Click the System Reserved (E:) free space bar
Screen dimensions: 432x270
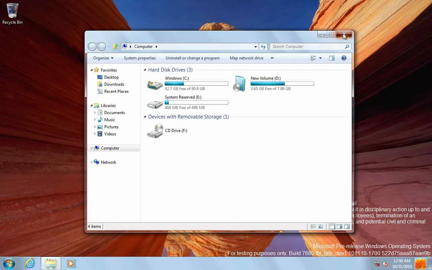coord(196,103)
